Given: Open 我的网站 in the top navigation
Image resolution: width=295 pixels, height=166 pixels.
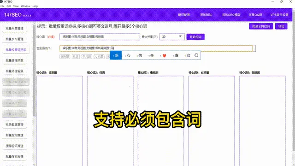Looking at the screenshot, I should click(x=206, y=15).
